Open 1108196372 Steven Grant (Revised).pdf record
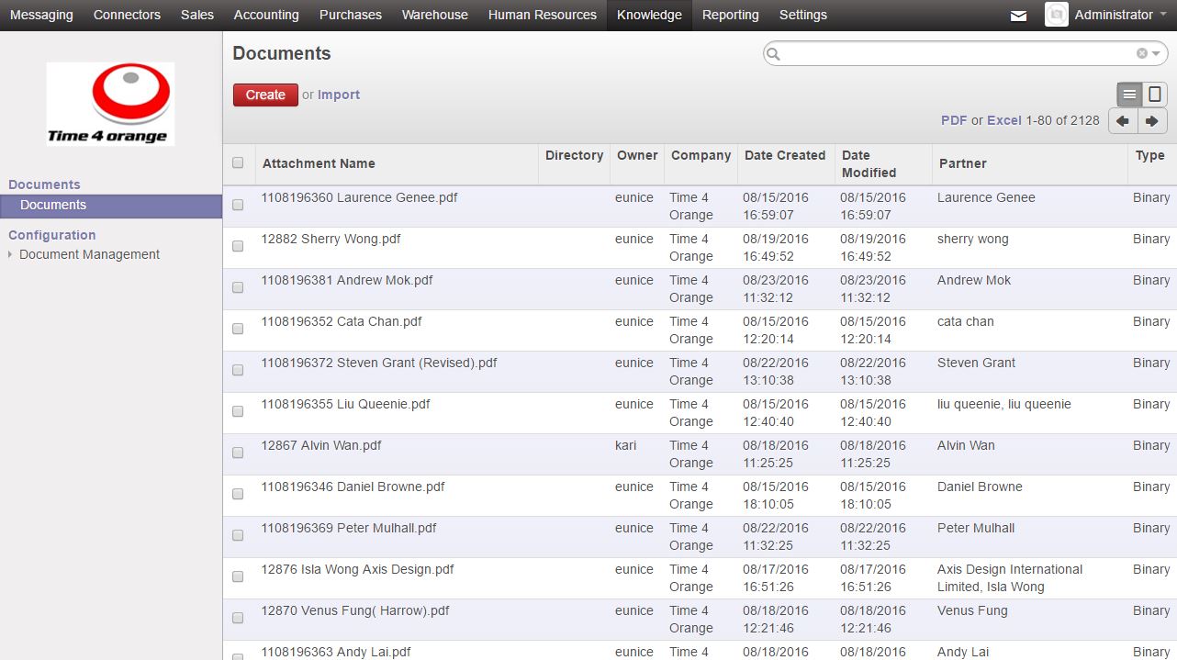The image size is (1177, 660). coord(379,363)
